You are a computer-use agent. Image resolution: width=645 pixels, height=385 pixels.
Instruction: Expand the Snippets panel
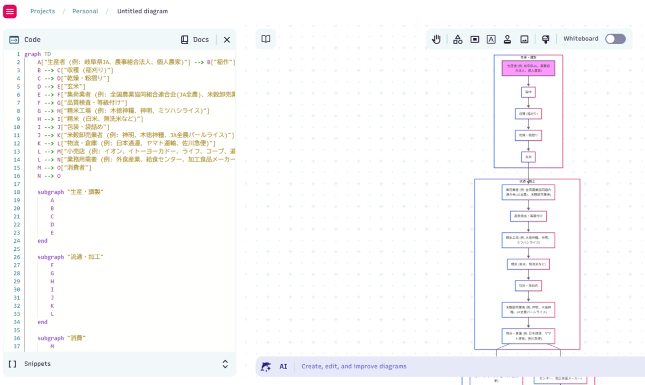point(225,364)
